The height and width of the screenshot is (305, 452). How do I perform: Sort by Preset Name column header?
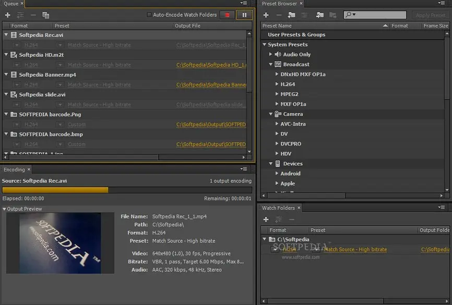point(325,26)
